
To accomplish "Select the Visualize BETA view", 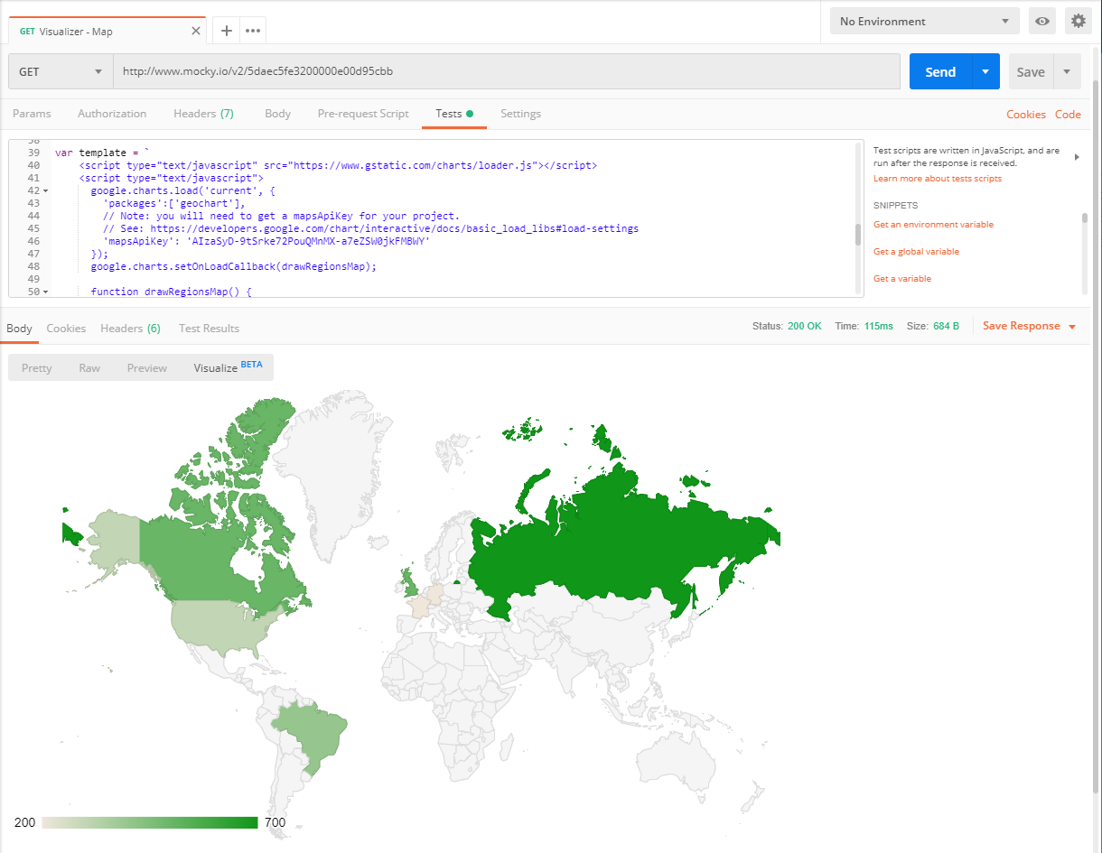I will 228,367.
